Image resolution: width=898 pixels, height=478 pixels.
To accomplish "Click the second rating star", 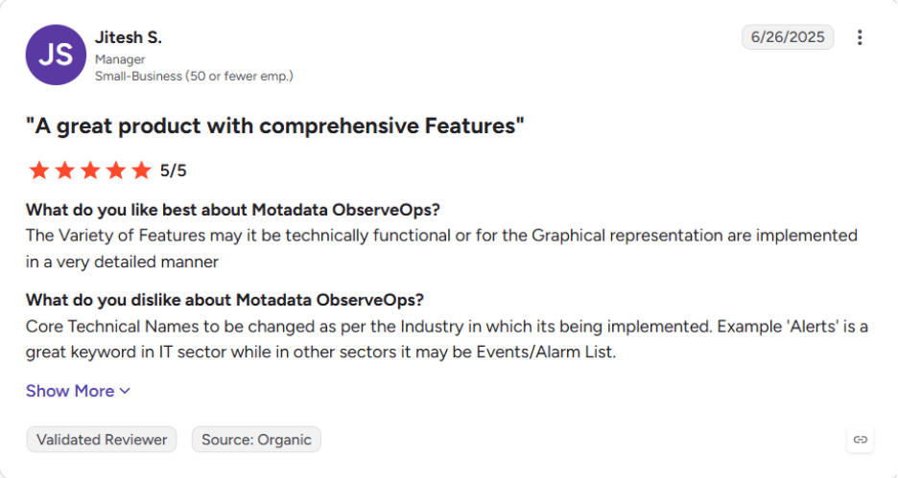I will (x=64, y=171).
